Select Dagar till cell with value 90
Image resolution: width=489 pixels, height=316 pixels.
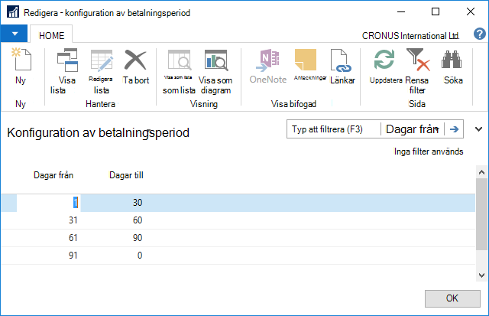coord(112,238)
